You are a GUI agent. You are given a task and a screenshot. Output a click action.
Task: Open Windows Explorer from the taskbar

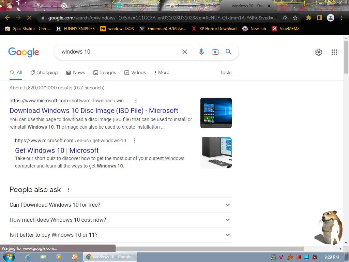(43, 257)
